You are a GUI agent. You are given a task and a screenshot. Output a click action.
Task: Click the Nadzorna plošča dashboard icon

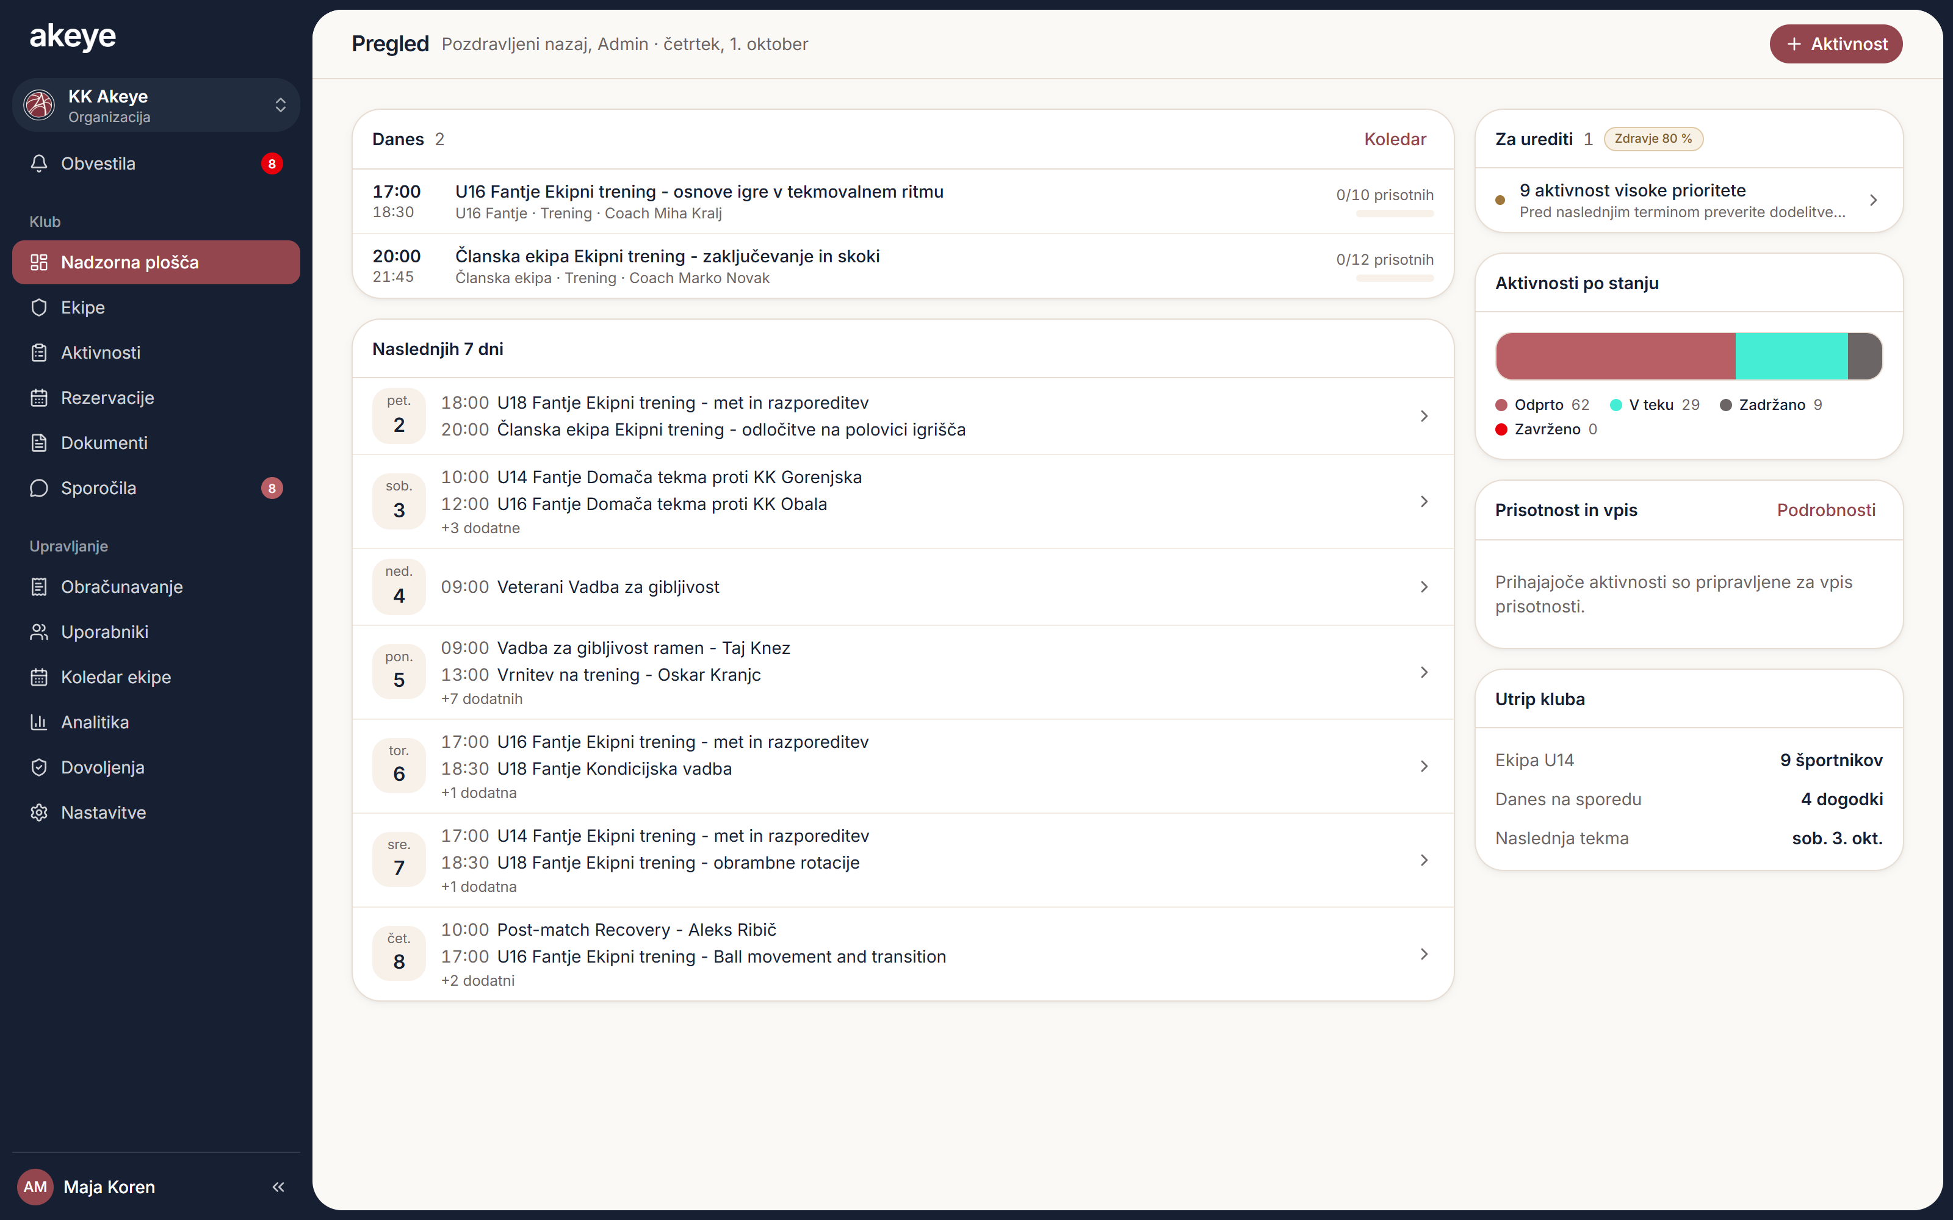38,262
